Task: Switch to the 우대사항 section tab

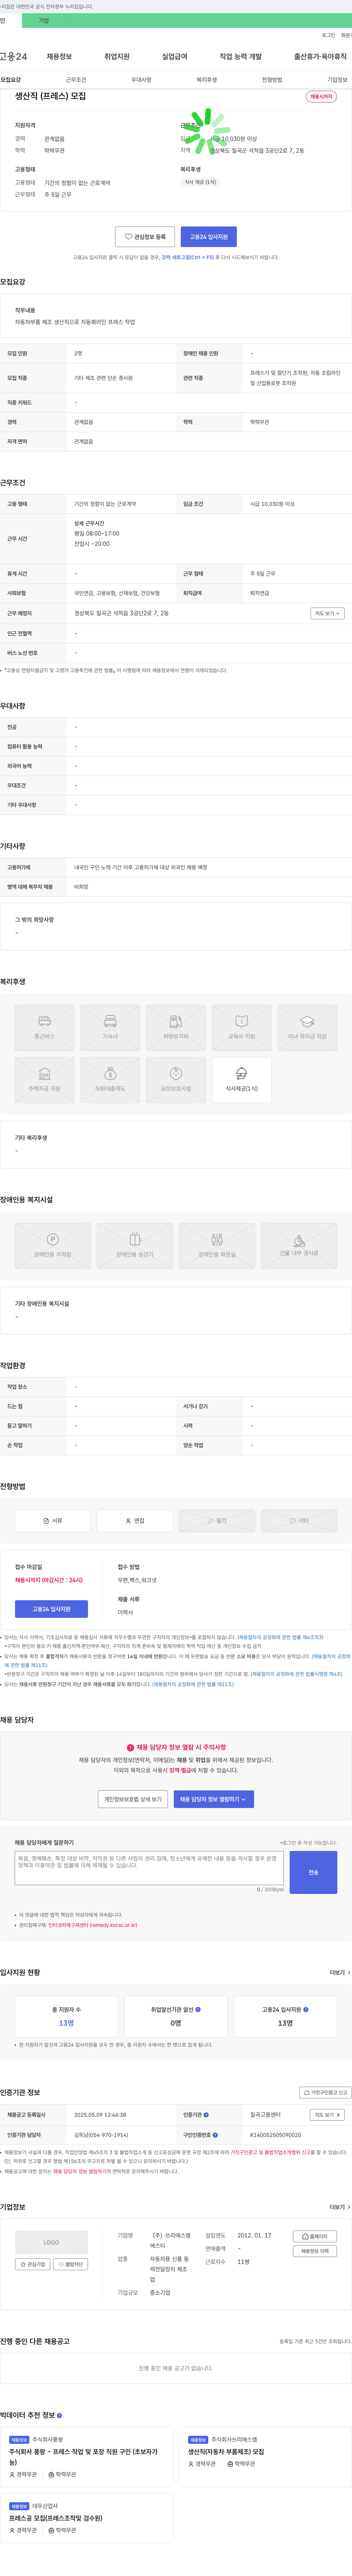Action: 141,80
